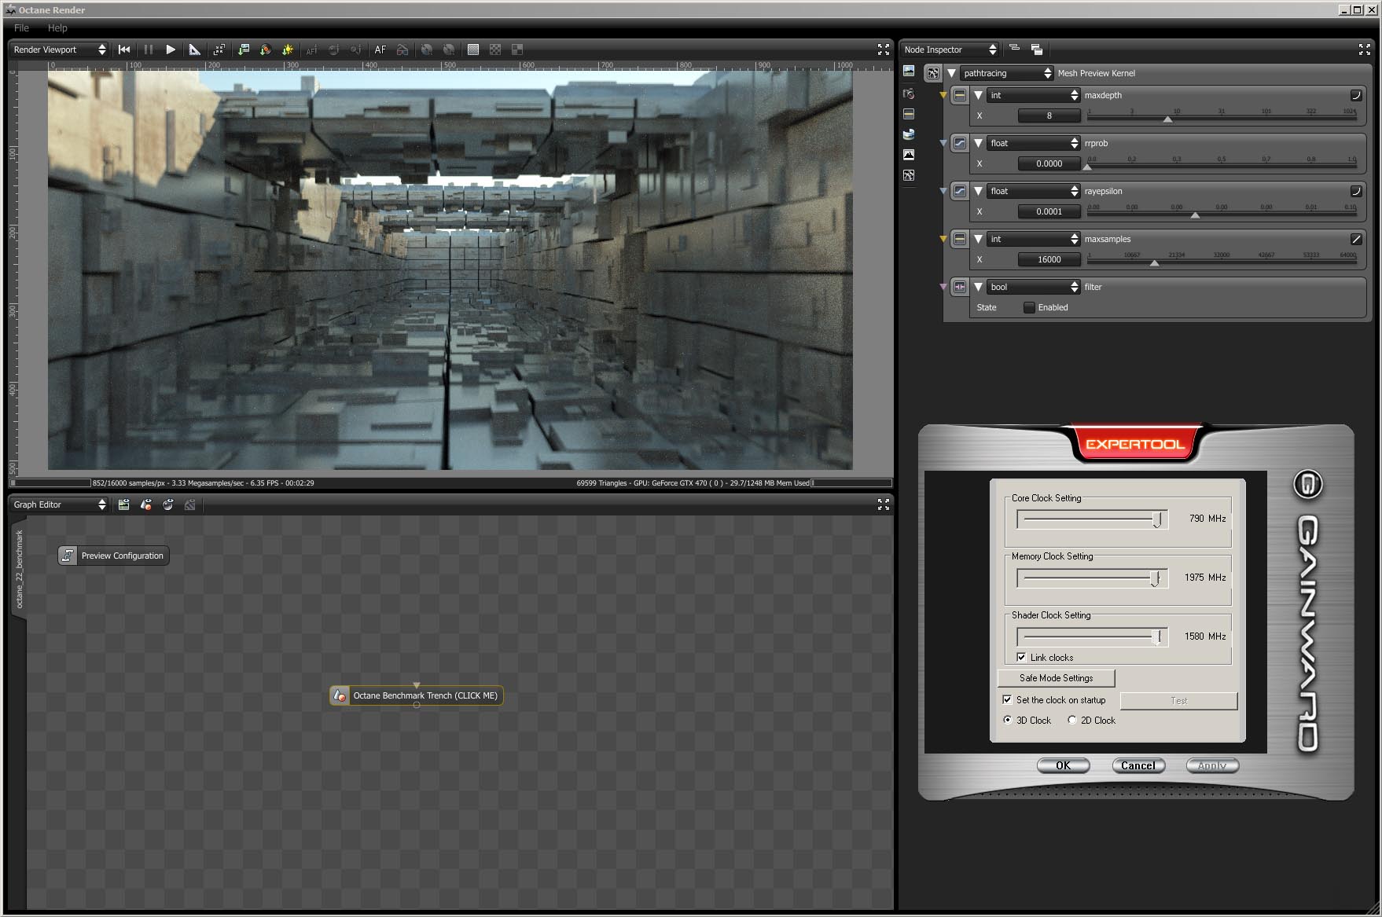This screenshot has height=917, width=1382.
Task: Click the AF autofocus icon
Action: [380, 50]
